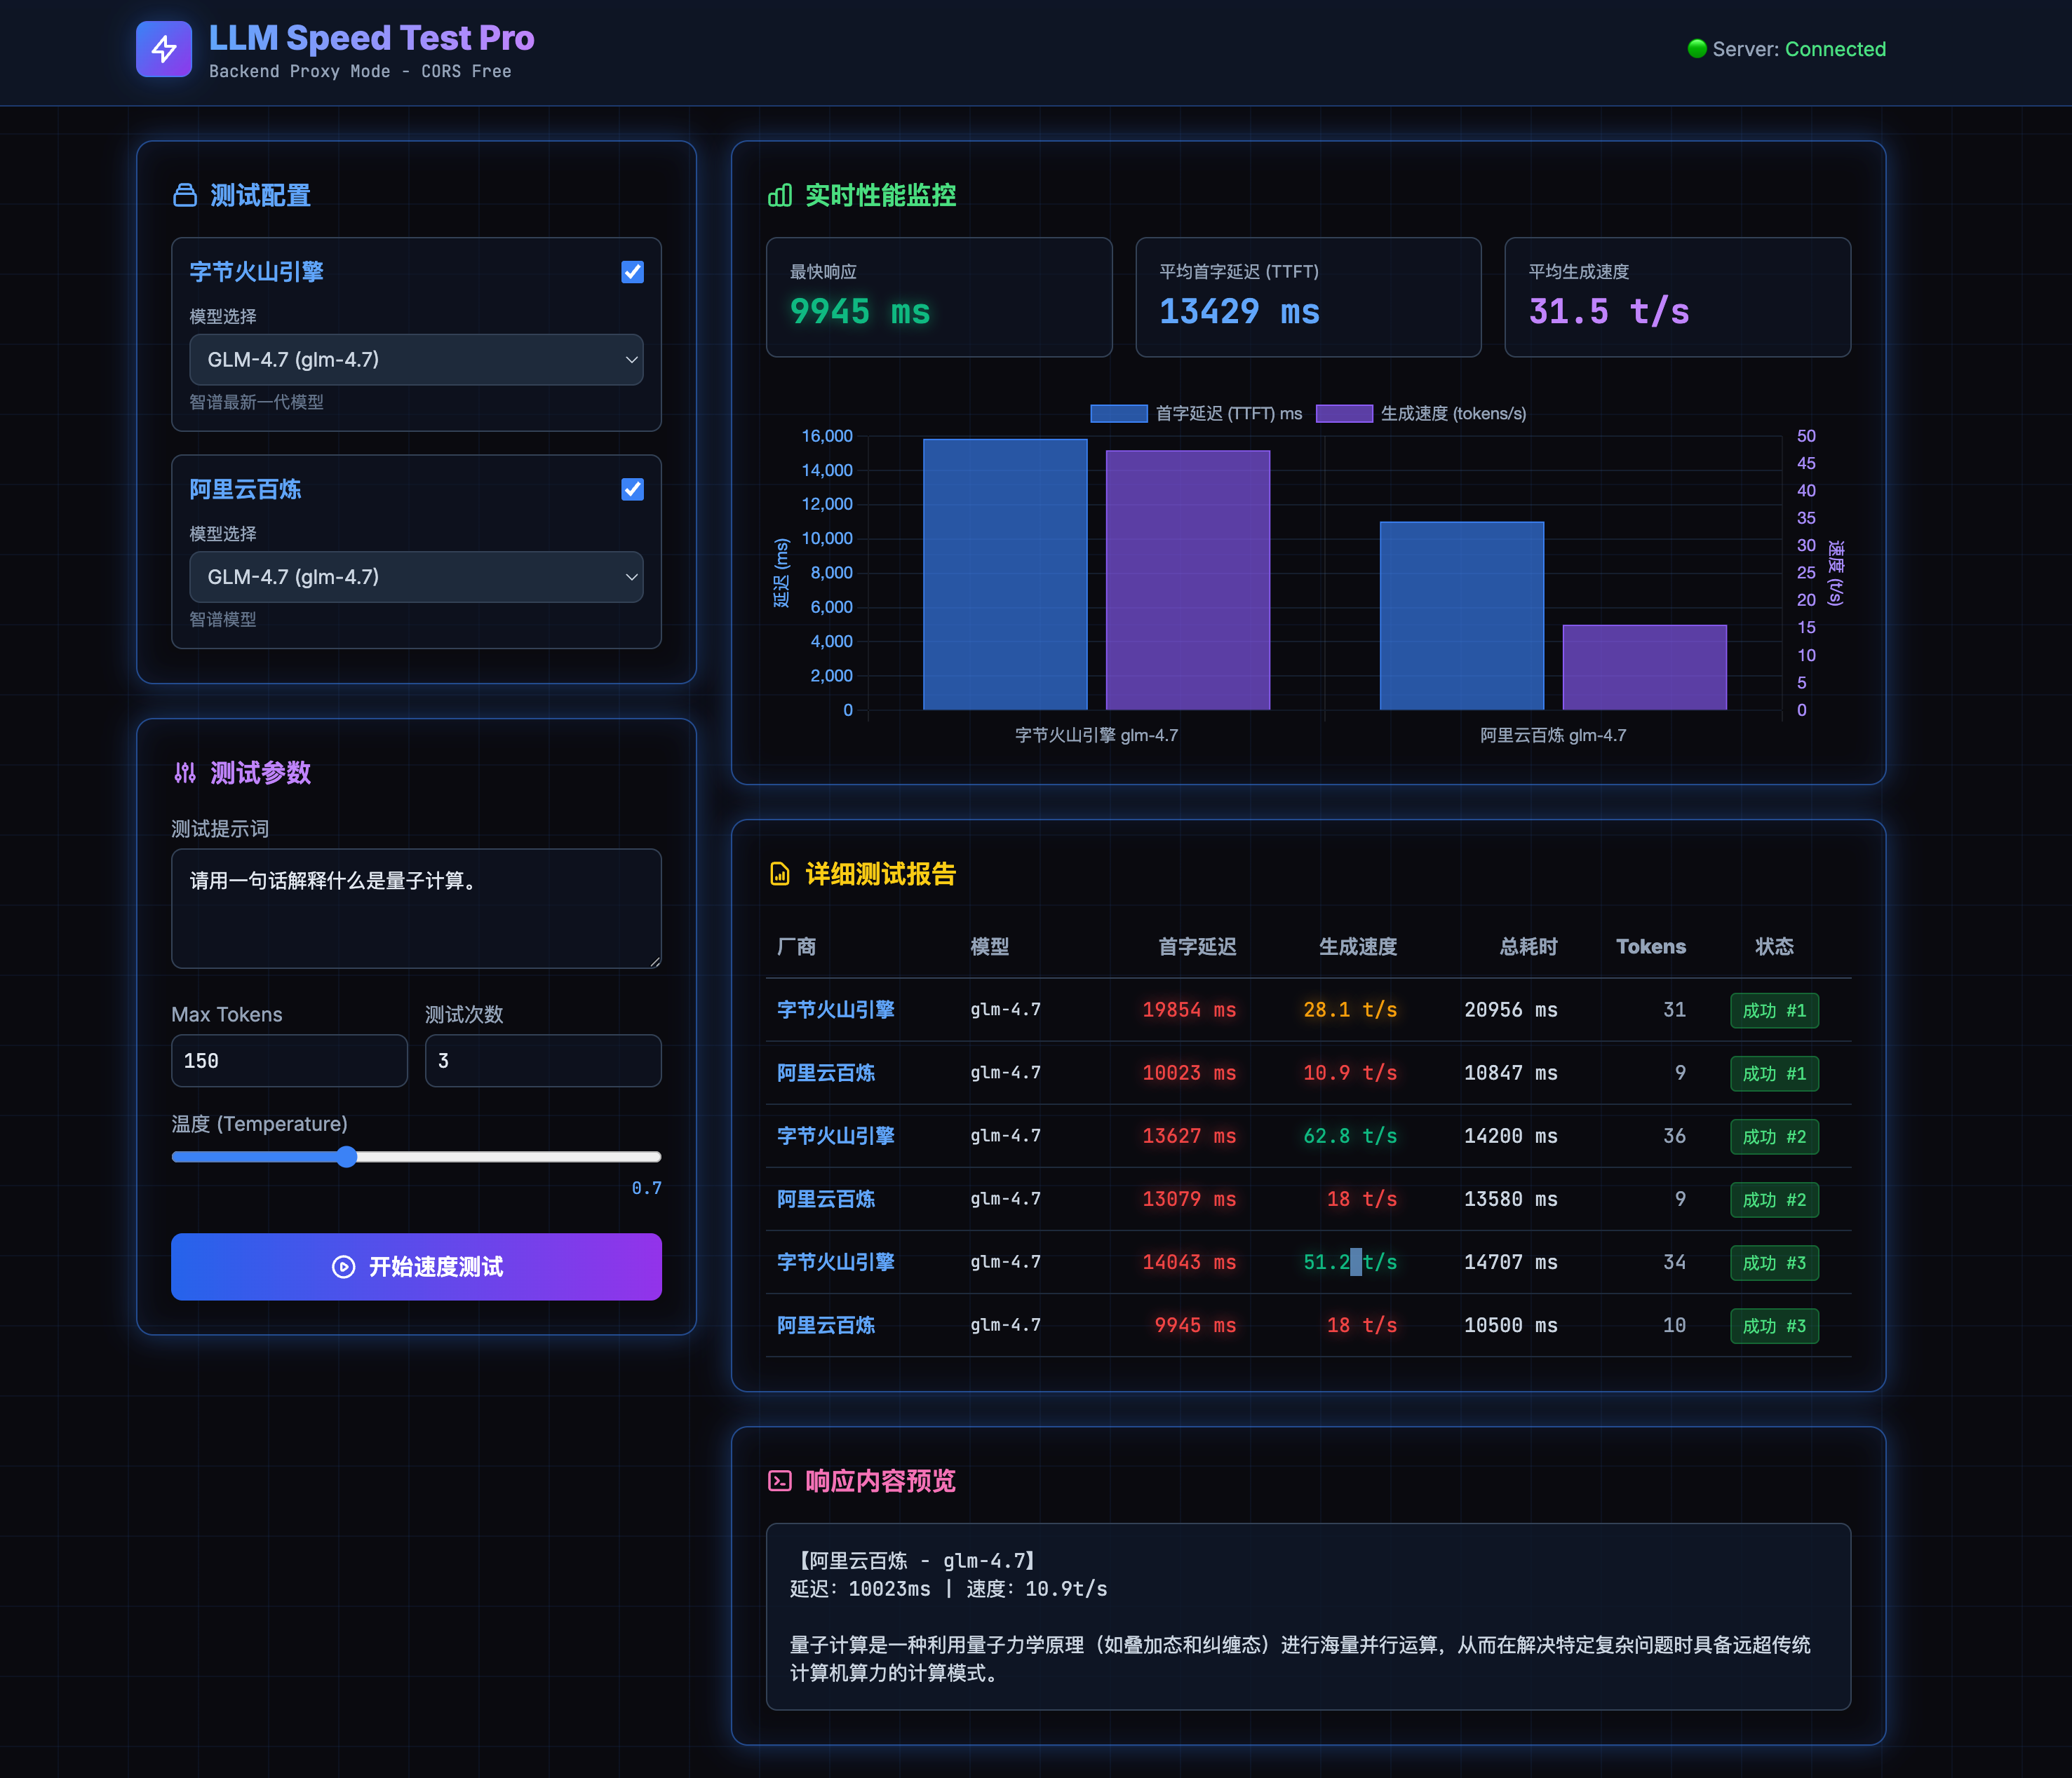The height and width of the screenshot is (1778, 2072).
Task: Click the 平均首字延迟 13429 ms card
Action: 1308,297
